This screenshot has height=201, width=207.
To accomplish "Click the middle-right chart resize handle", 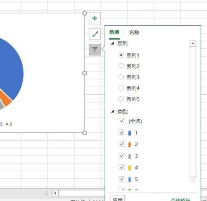I will pos(84,73).
